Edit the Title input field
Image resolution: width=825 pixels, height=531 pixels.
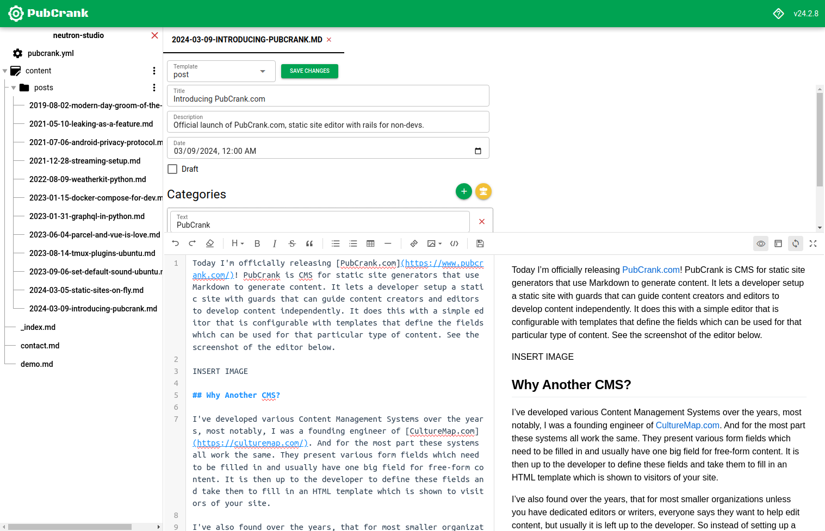328,96
